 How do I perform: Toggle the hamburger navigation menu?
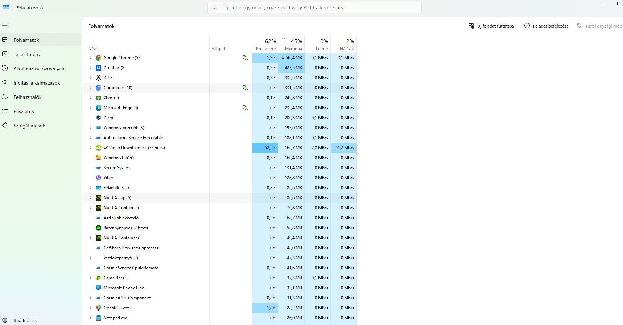(5, 26)
